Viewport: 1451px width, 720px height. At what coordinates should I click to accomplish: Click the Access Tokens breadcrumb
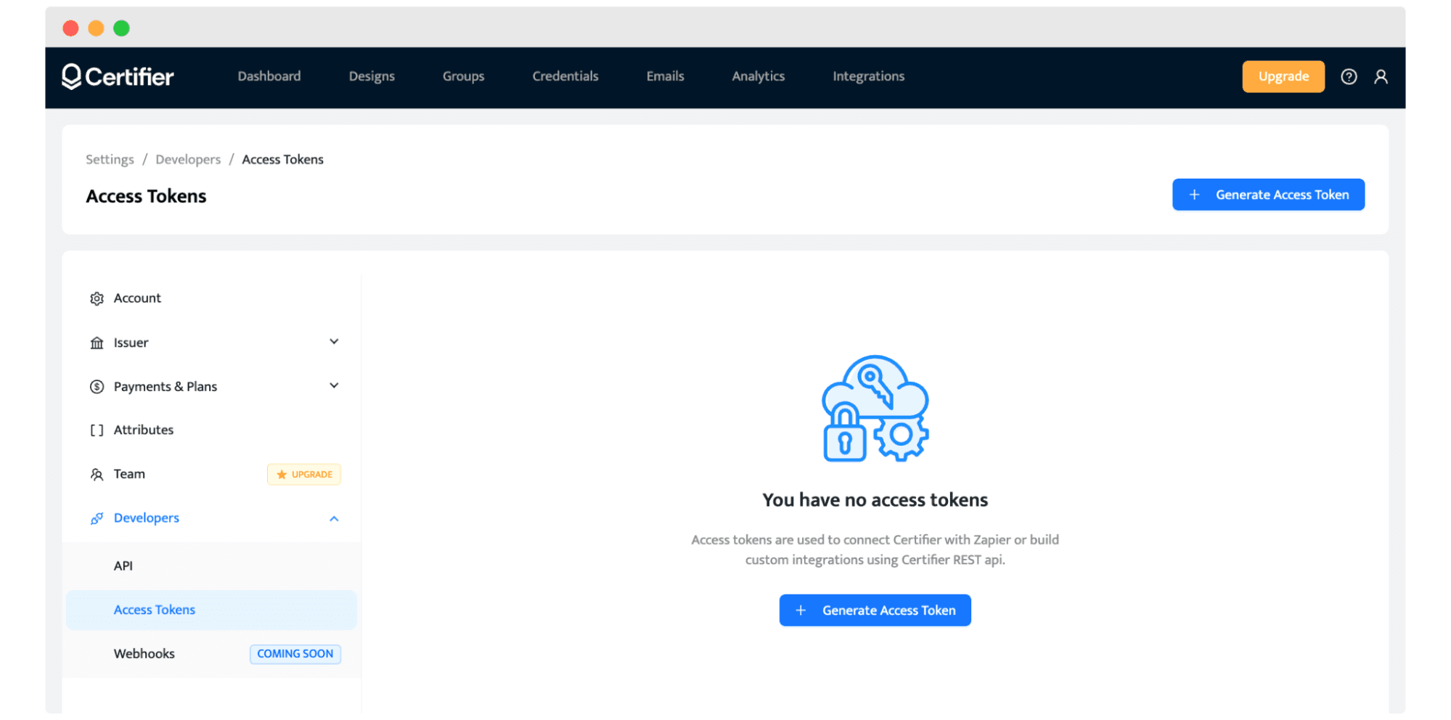(x=282, y=160)
